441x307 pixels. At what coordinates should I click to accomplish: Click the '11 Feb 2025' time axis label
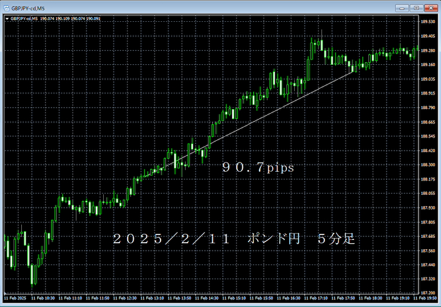[15, 298]
